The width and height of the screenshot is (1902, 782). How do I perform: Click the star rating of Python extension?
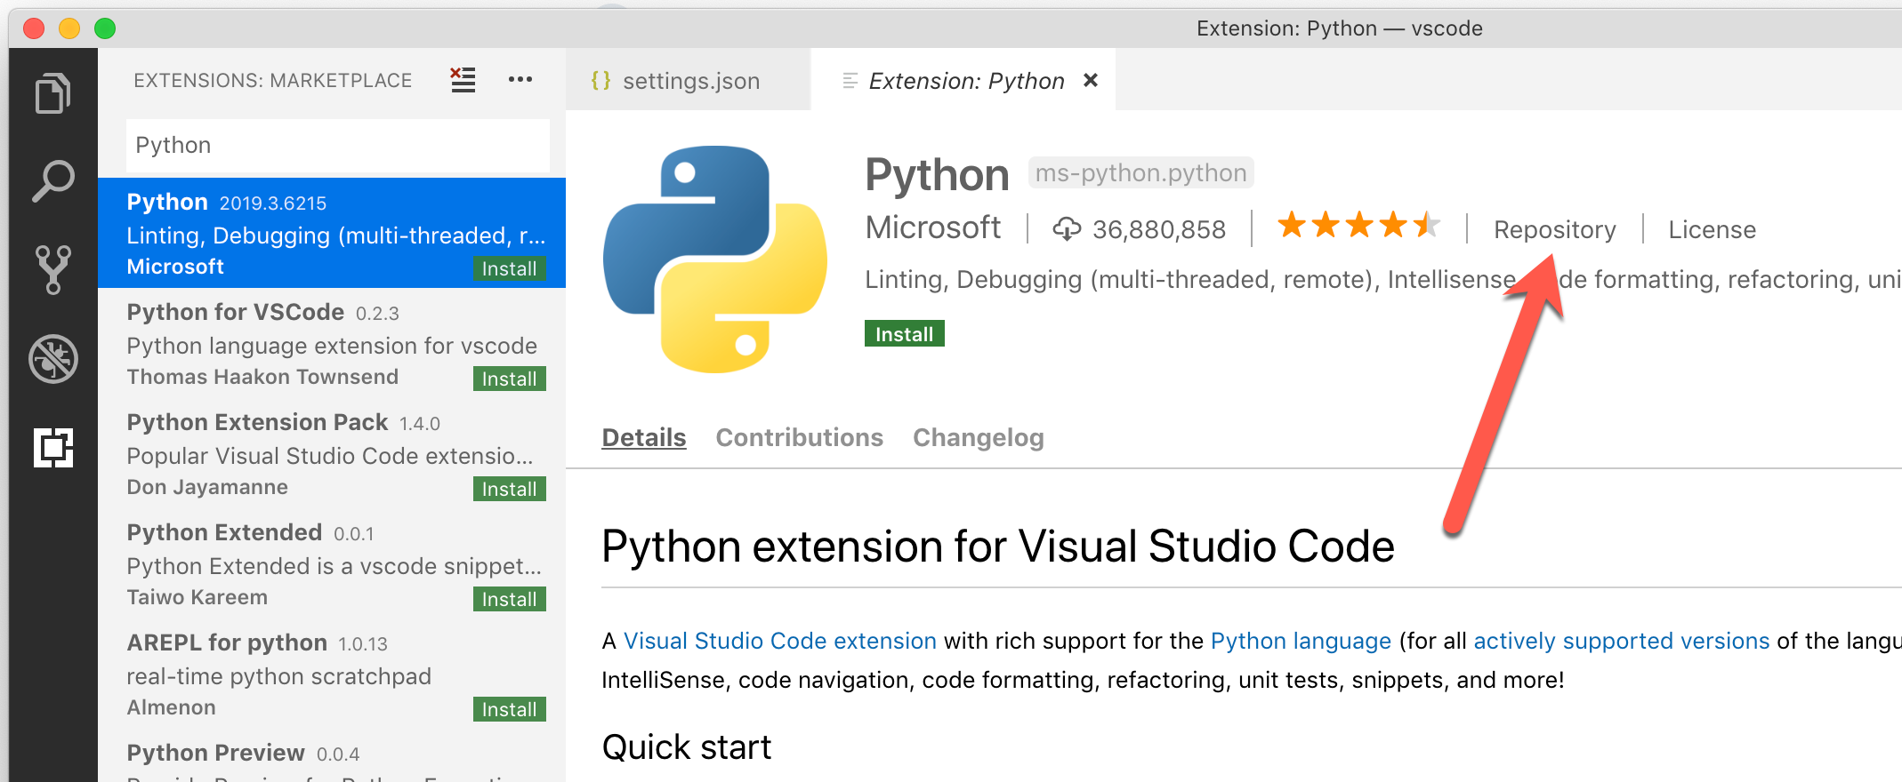1358,226
